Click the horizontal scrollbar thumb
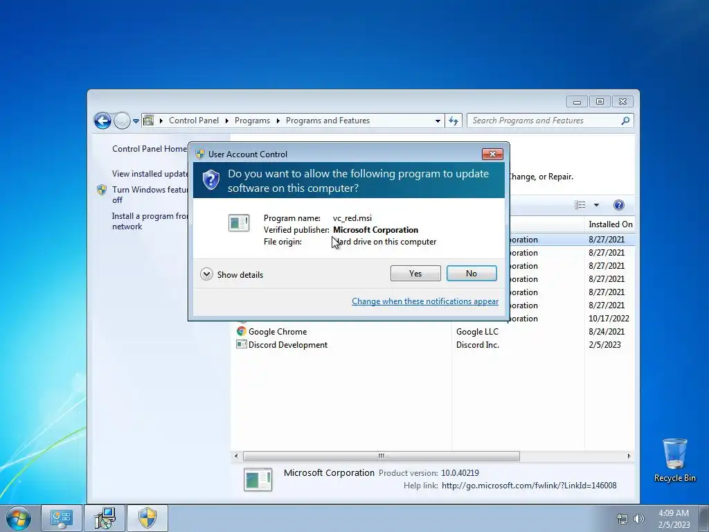This screenshot has width=709, height=532. [x=382, y=456]
